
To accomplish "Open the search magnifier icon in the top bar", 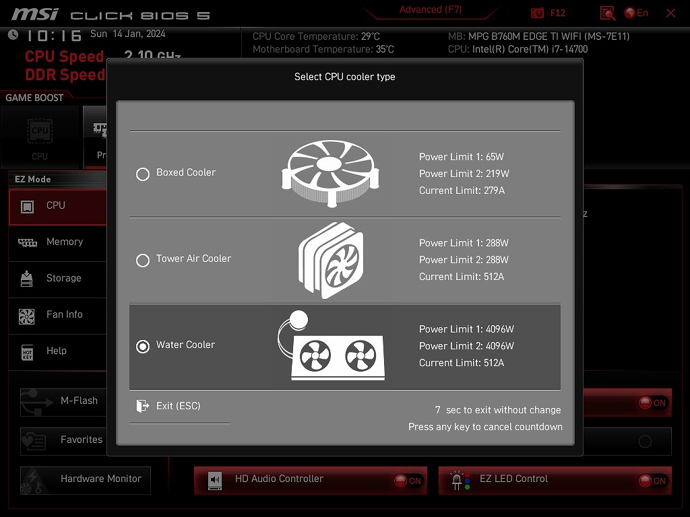I will pos(607,13).
